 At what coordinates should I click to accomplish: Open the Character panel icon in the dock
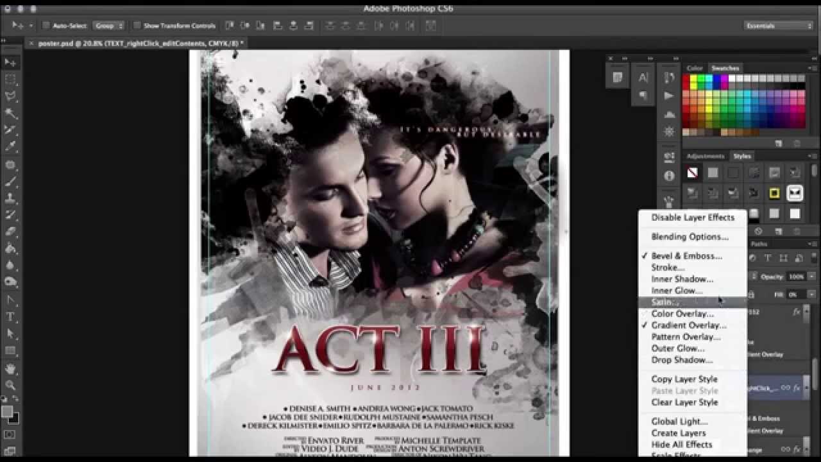tap(643, 77)
